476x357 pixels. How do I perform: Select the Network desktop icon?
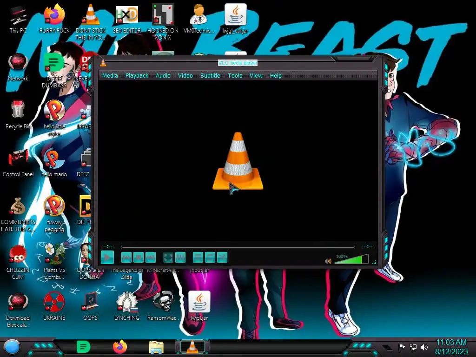[x=18, y=67]
